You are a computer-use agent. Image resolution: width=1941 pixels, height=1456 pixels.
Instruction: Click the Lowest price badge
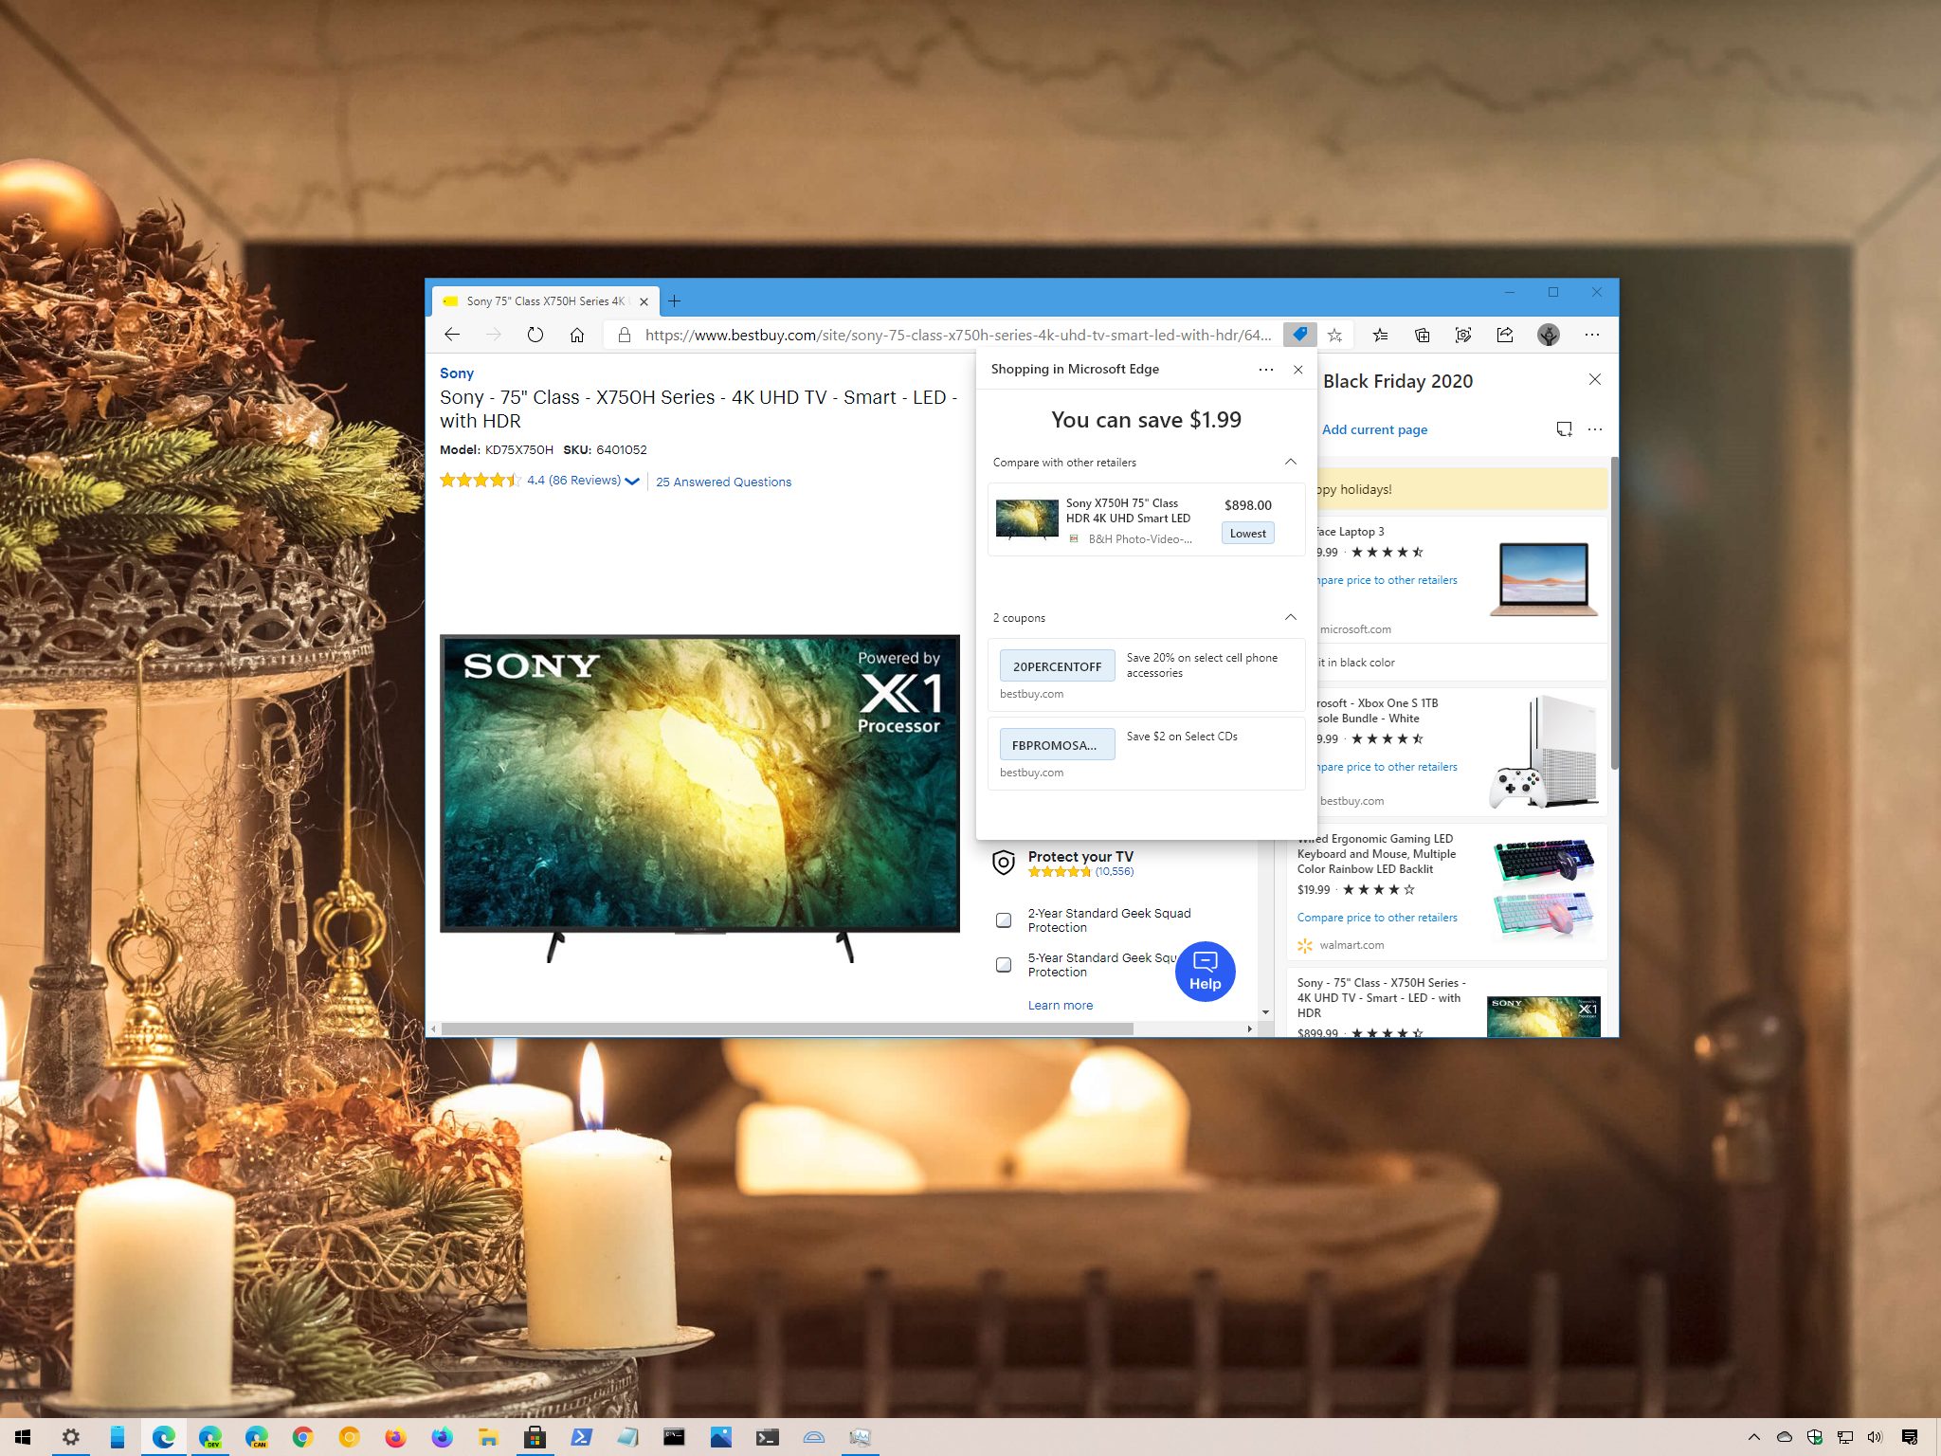pyautogui.click(x=1247, y=534)
